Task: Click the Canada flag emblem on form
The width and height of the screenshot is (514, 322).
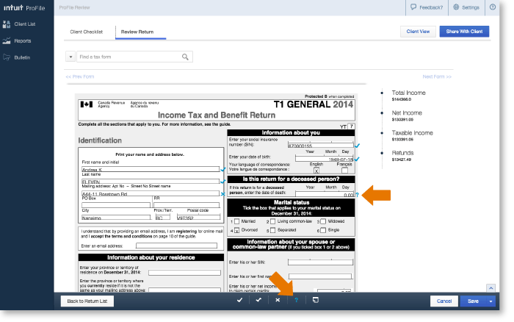Action: click(x=87, y=104)
